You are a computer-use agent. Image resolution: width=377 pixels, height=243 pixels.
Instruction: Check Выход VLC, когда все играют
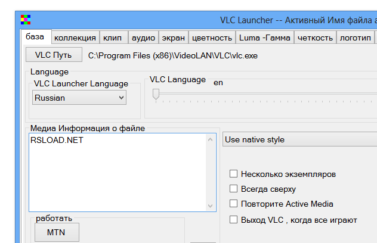(x=233, y=219)
